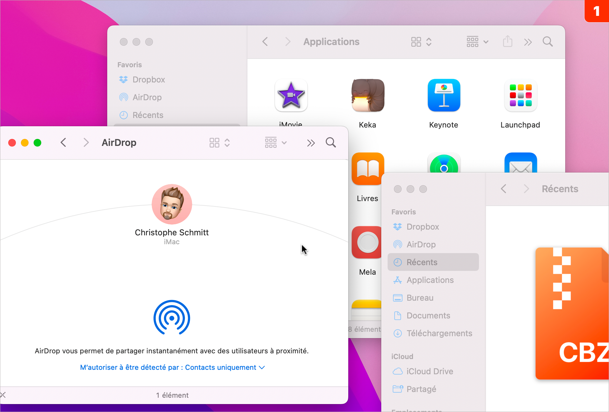Go back in the Applications window

tap(265, 42)
